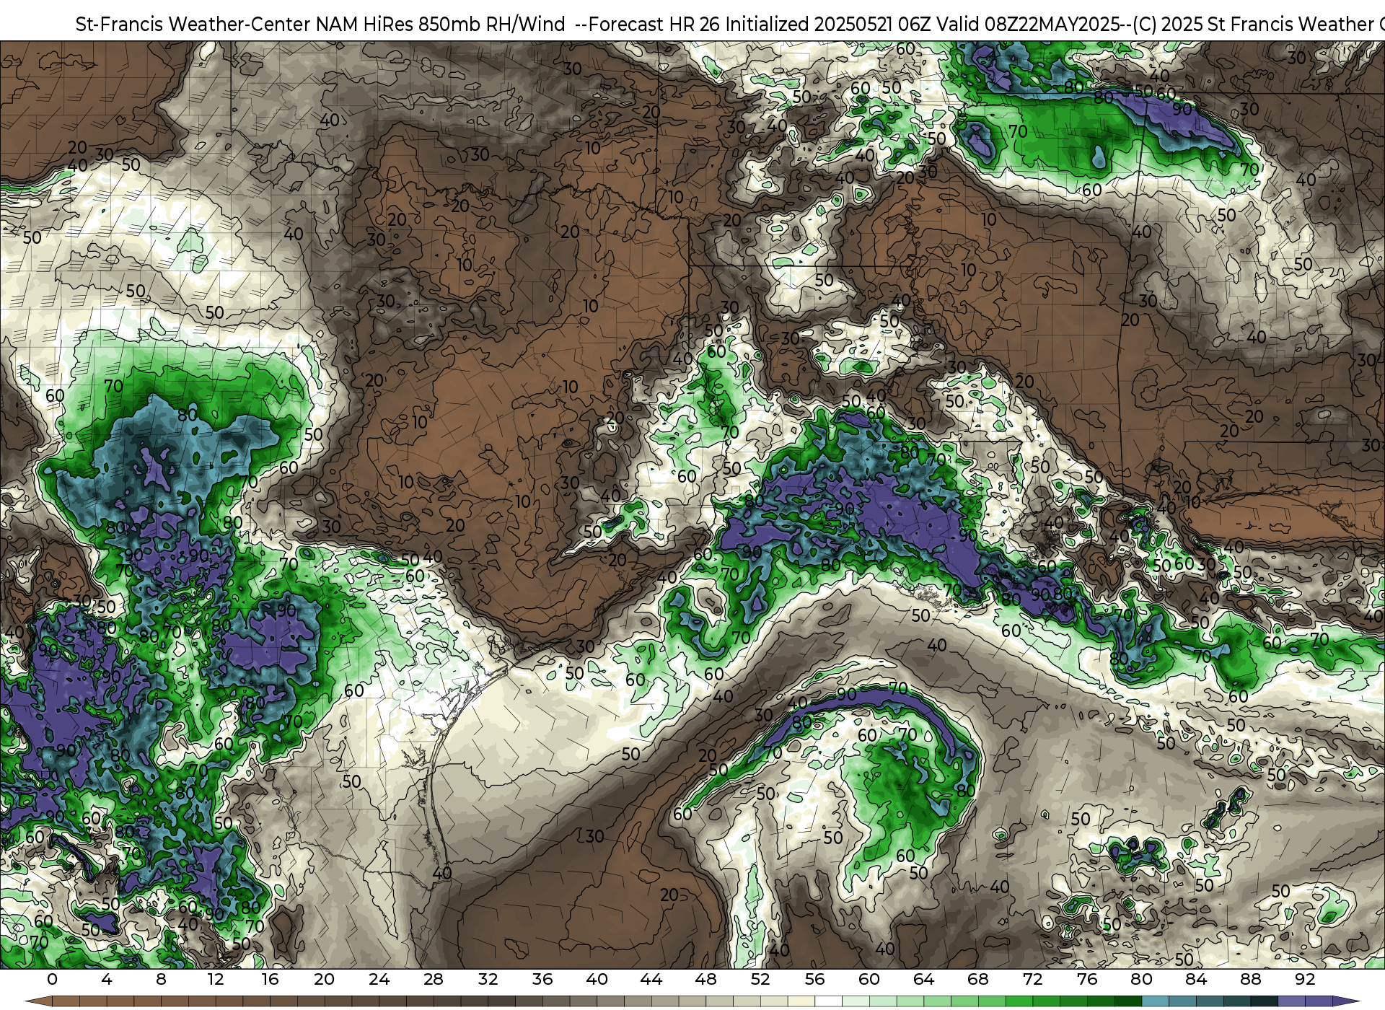Click the color scale label '76'

pos(1087,979)
